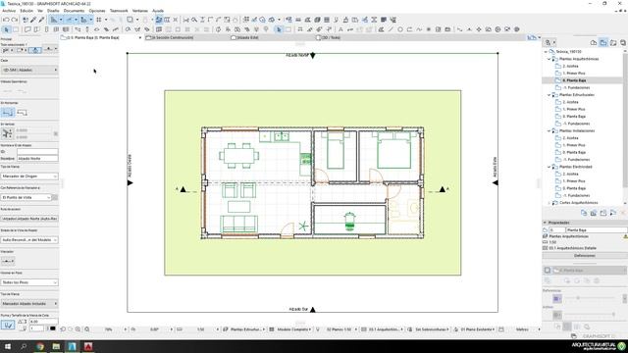Click the Nombre field containing Alzado Norte
The height and width of the screenshot is (353, 628).
tap(37, 159)
